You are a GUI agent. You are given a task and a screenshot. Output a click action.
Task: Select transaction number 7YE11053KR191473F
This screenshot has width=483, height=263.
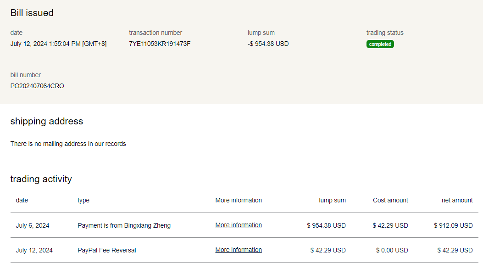[x=160, y=44]
